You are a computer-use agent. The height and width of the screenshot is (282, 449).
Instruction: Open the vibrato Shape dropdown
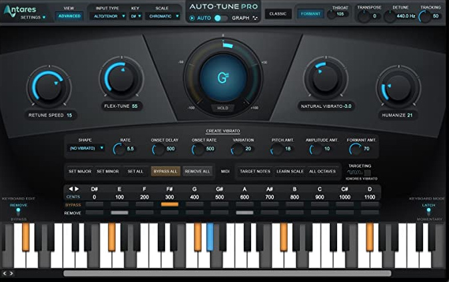coord(86,148)
